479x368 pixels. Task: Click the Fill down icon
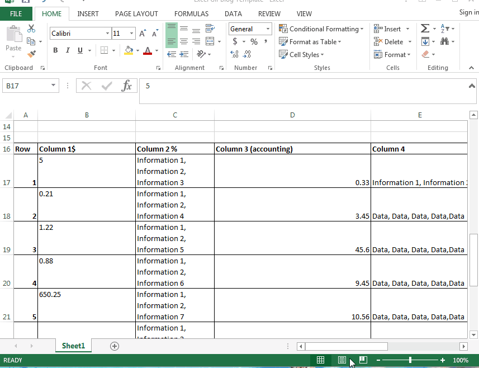(425, 41)
